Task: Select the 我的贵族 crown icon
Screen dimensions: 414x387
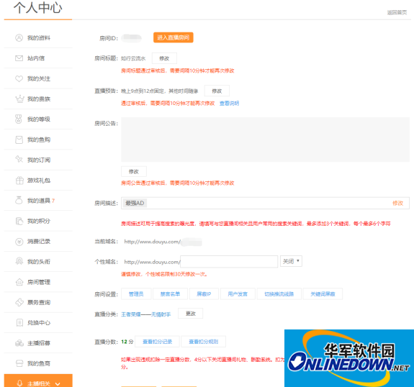Action: [19, 99]
